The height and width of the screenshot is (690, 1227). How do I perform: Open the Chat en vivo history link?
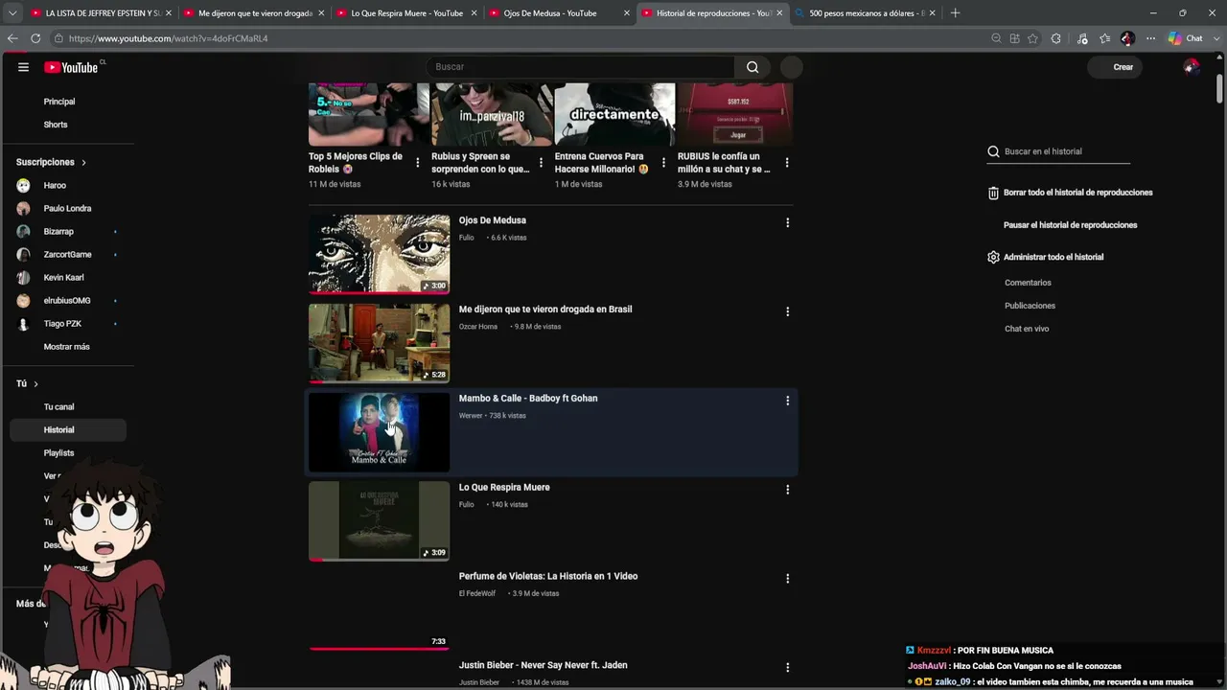point(1027,329)
